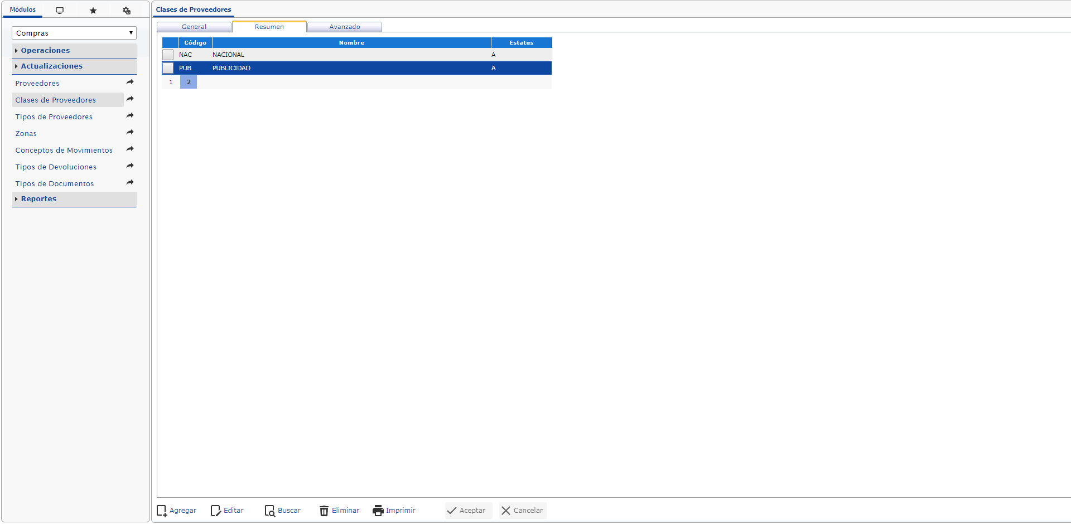Open the monitor icon tab in sidebar
Screen dimensions: 1071x524
(60, 10)
